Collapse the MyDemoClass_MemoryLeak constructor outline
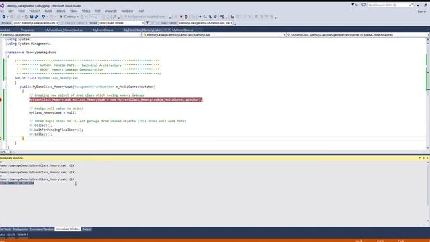Image resolution: width=430 pixels, height=242 pixels. pyautogui.click(x=6, y=87)
